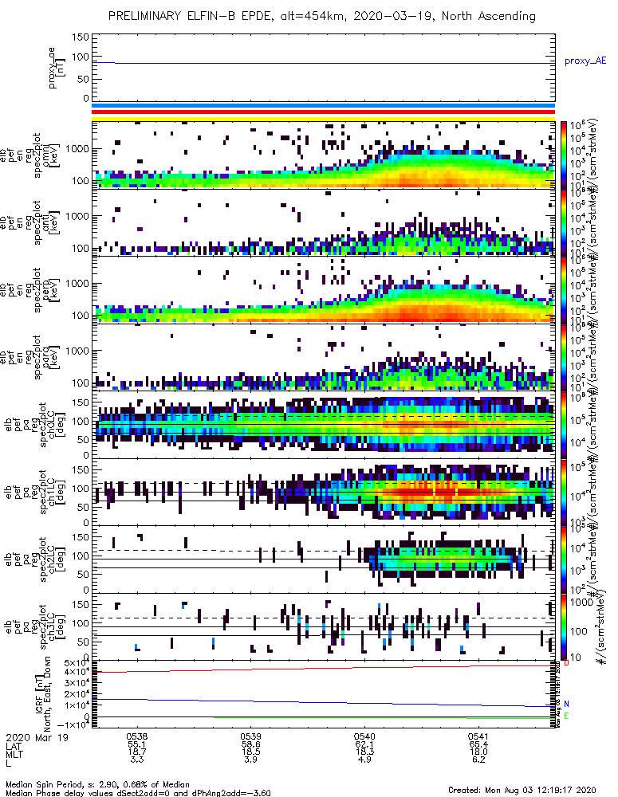618x797 pixels.
Task: Click the MLT value 18.5
Action: 250,752
